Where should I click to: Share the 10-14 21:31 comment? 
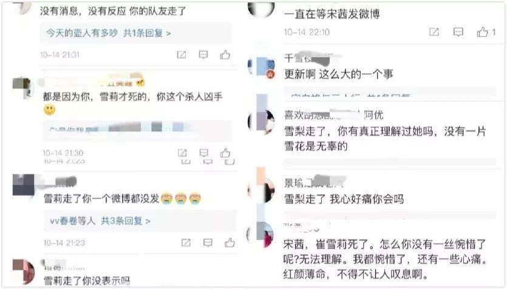[182, 55]
